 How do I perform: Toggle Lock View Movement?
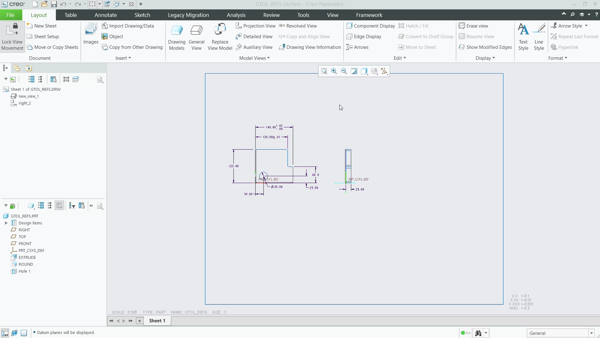coord(12,37)
